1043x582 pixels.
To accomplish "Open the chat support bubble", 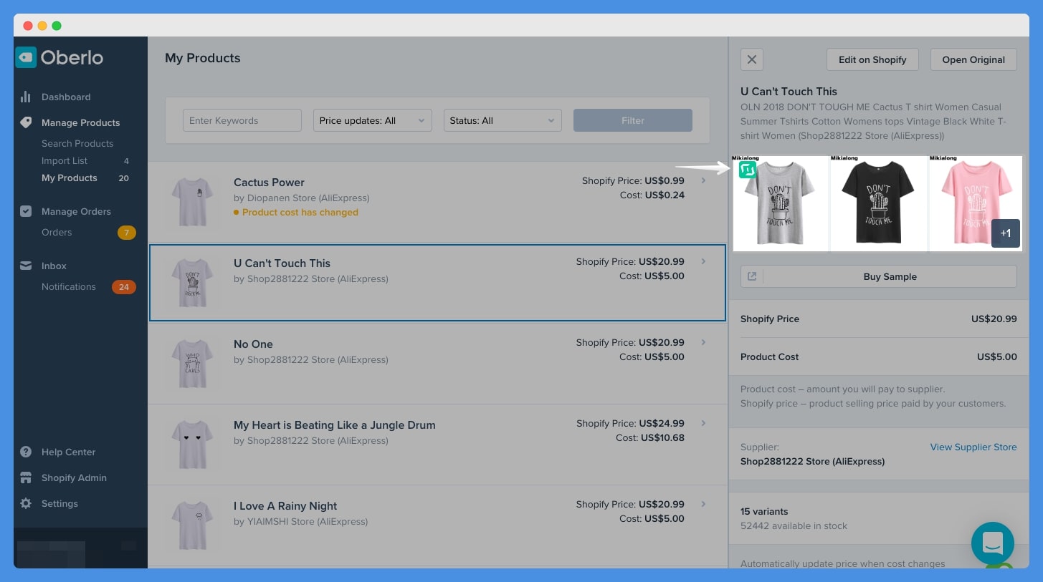I will (993, 543).
